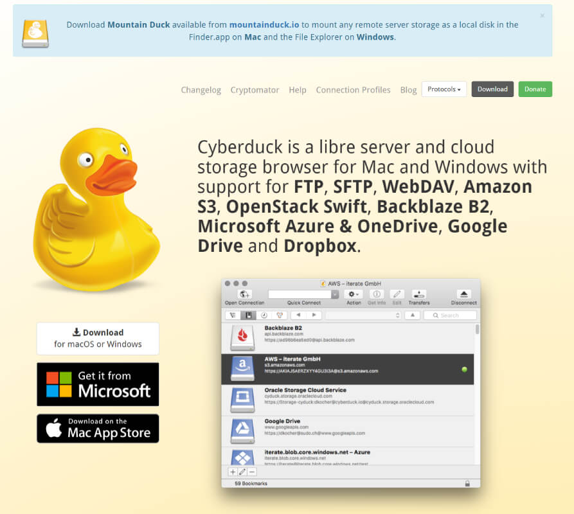574x514 pixels.
Task: Go to Cryptomator page
Action: (255, 90)
